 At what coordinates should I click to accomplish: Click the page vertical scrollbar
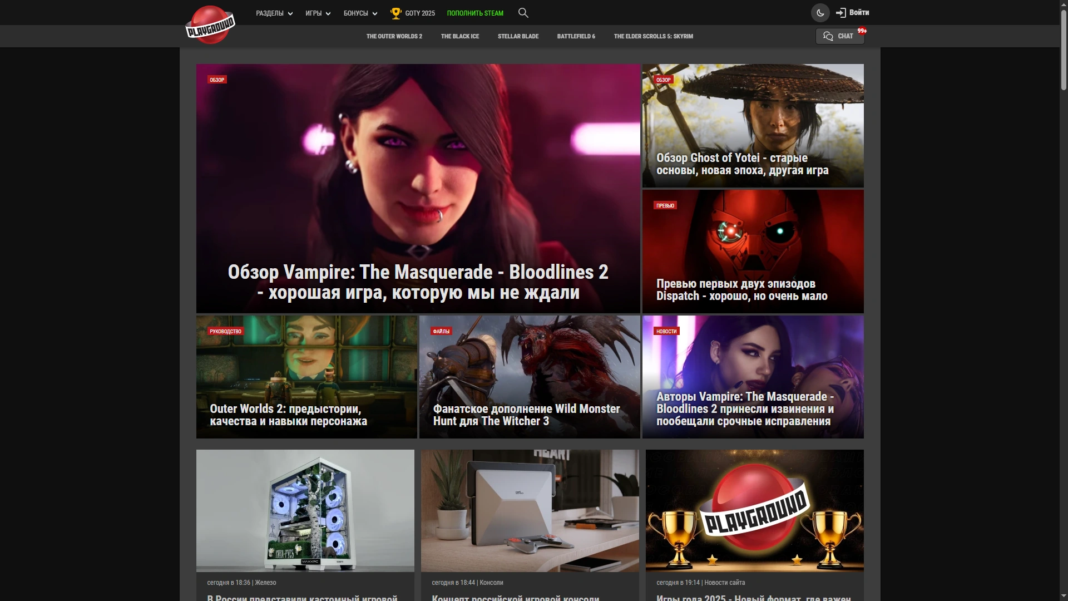(x=1064, y=300)
